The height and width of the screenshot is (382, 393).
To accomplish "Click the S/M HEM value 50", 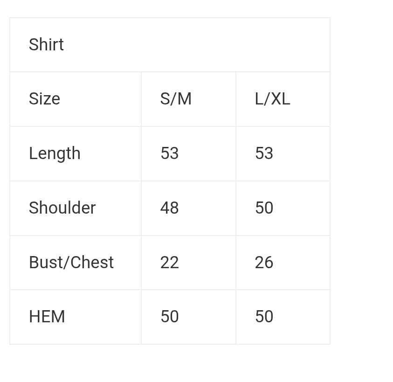I will coord(169,316).
